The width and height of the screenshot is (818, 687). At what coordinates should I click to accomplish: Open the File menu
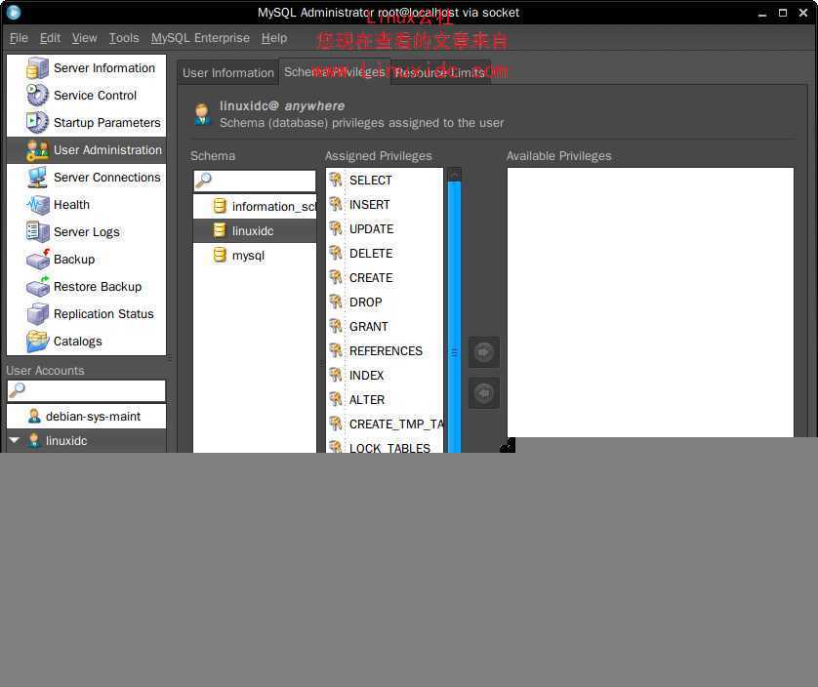coord(19,38)
